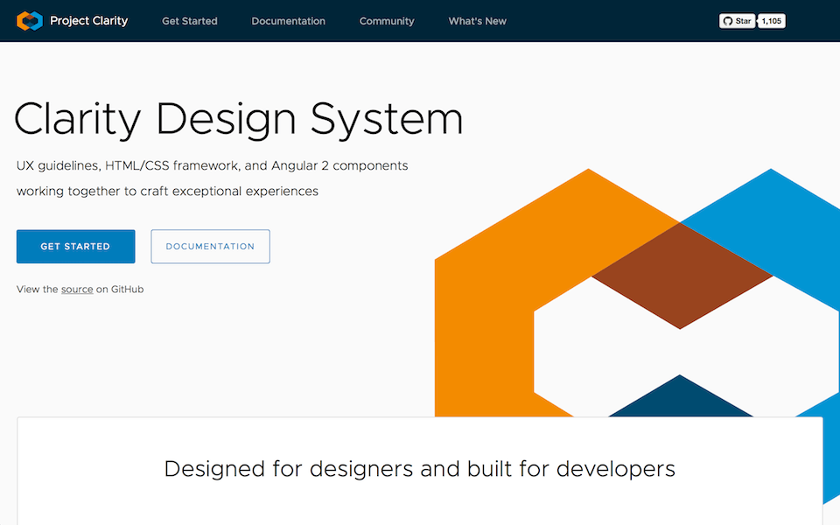Click the Project Clarity hexagon logo icon
The width and height of the screenshot is (840, 525).
pyautogui.click(x=30, y=21)
